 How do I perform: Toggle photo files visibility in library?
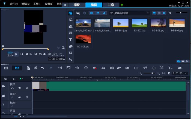tap(98, 13)
